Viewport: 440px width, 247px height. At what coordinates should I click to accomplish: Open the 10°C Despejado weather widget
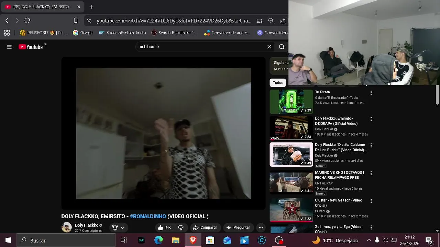tap(335, 240)
